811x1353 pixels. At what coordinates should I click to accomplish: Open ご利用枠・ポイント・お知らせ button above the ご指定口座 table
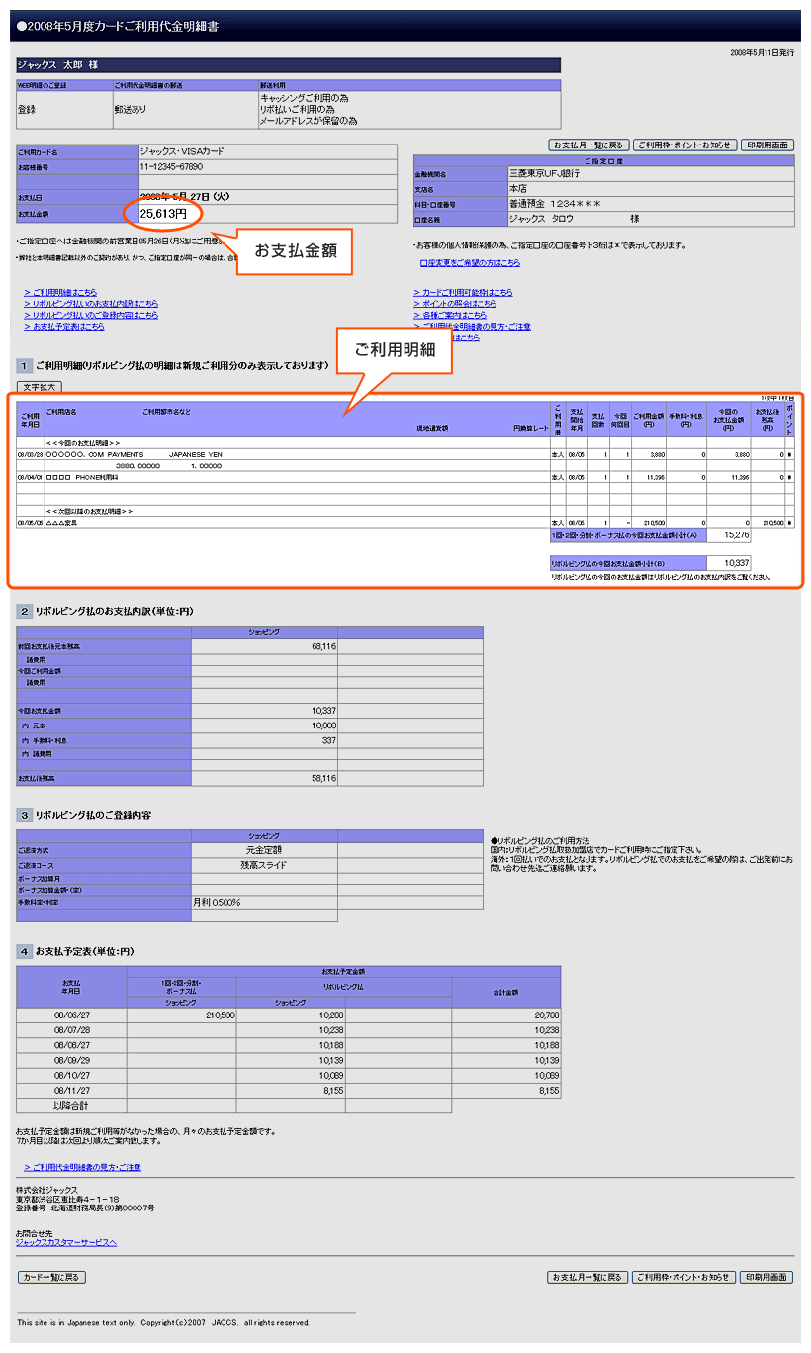(x=684, y=145)
